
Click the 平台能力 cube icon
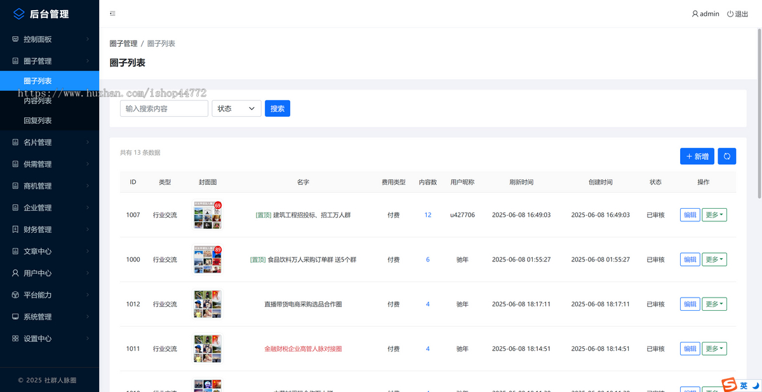pos(15,295)
